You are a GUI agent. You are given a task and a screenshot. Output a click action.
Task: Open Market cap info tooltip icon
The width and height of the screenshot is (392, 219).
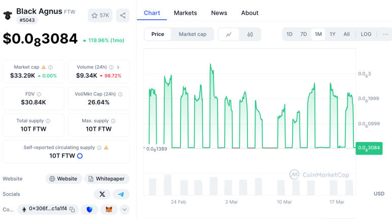51,67
